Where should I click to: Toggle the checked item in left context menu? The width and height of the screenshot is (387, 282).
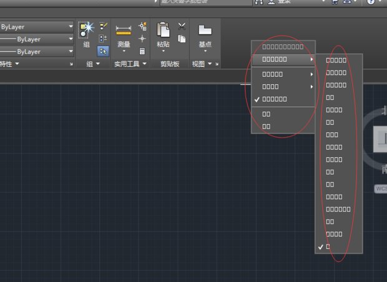pos(275,99)
